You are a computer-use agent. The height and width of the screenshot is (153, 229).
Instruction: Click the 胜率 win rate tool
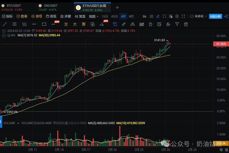(22, 16)
